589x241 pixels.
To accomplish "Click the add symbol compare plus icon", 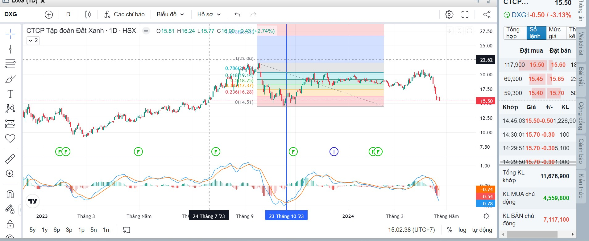I will pyautogui.click(x=49, y=14).
